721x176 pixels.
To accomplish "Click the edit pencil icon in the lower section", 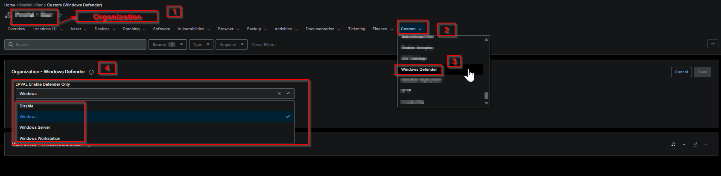I will click(x=695, y=144).
